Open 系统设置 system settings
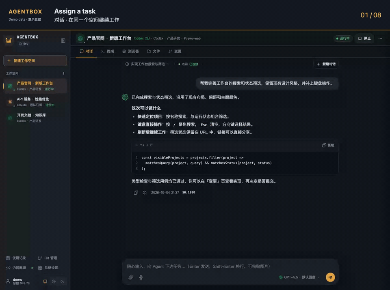390x290 pixels. click(48, 268)
